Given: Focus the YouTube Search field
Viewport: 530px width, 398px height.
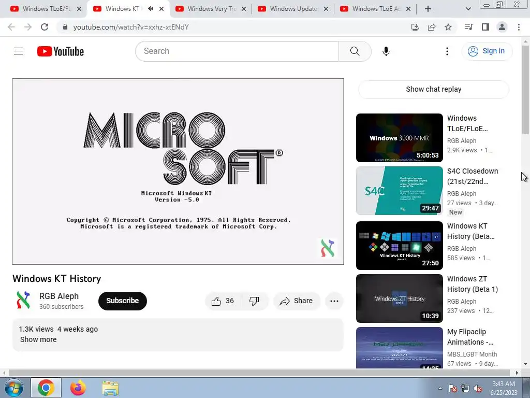Looking at the screenshot, I should (237, 51).
